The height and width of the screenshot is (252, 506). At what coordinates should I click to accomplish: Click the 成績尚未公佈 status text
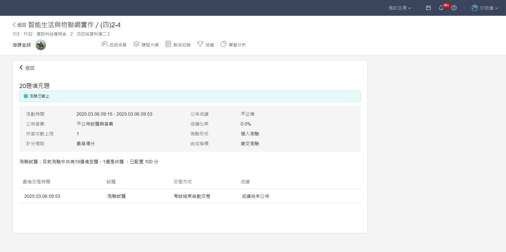point(255,196)
